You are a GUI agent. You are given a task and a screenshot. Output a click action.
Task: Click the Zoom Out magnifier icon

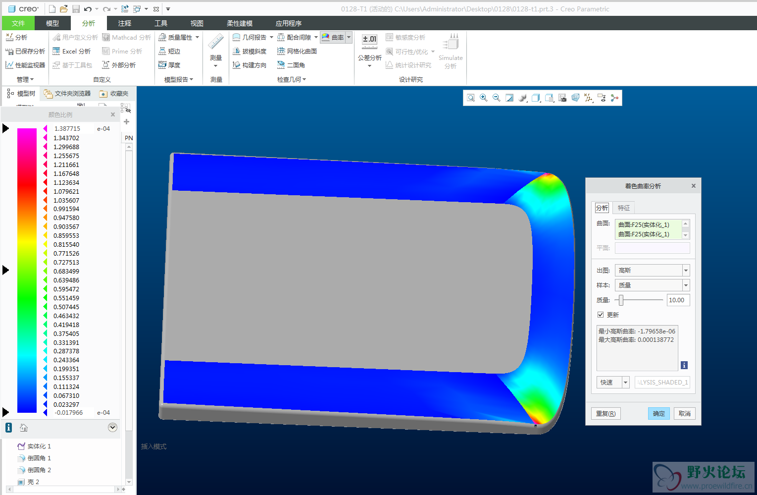click(x=497, y=98)
